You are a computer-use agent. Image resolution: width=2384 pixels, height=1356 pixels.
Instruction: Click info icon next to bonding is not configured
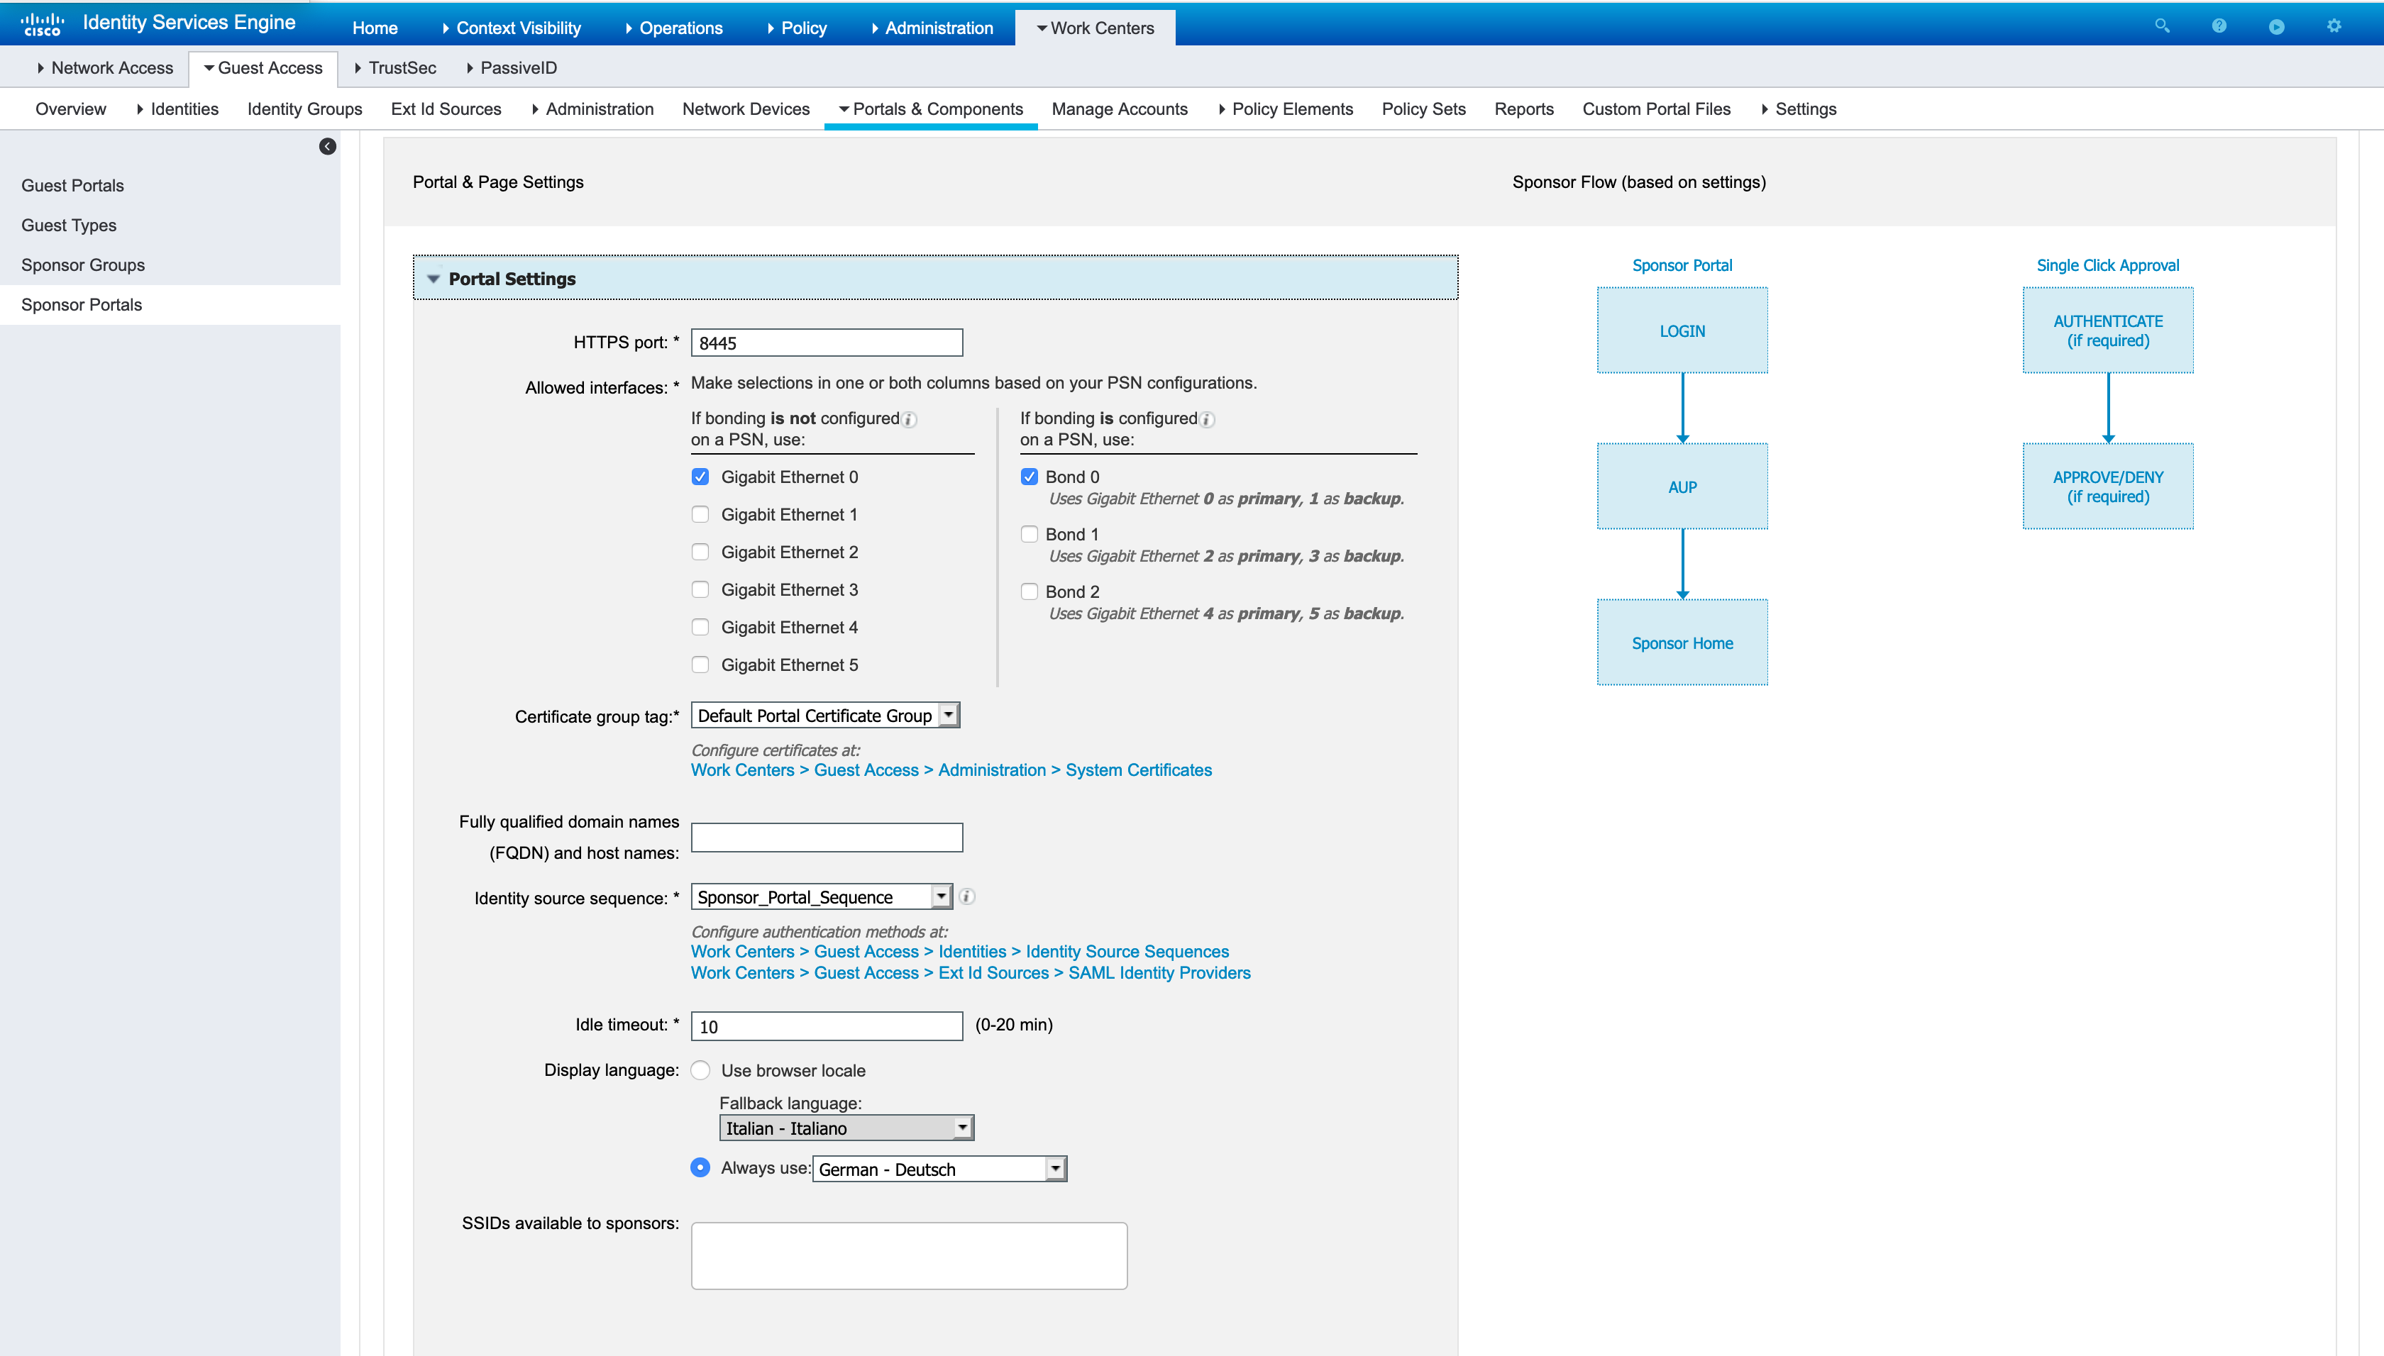pyautogui.click(x=910, y=419)
